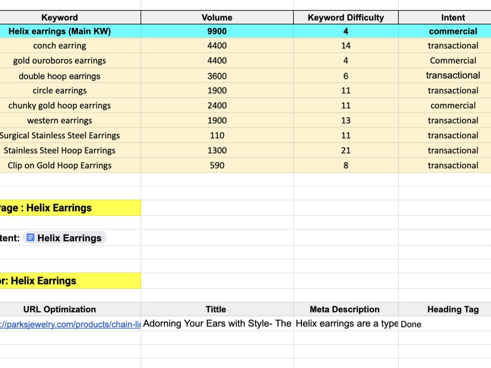Select the bold 'commercial' intent cell in Helix row
This screenshot has width=491, height=368.
pyautogui.click(x=445, y=31)
